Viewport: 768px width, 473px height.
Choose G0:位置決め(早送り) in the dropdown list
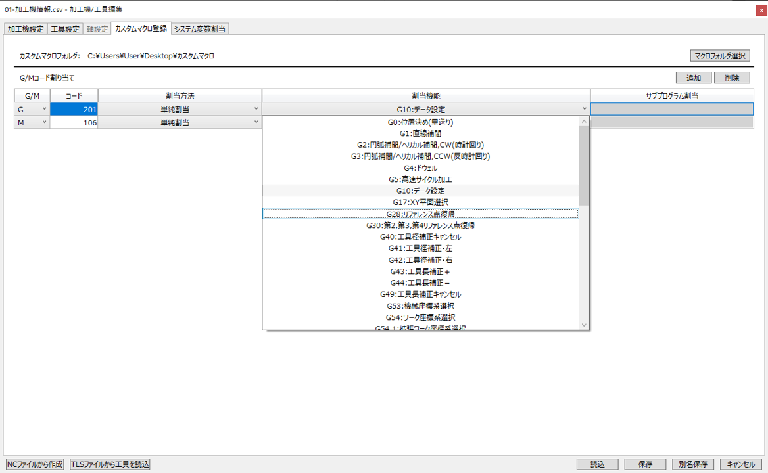pos(421,122)
